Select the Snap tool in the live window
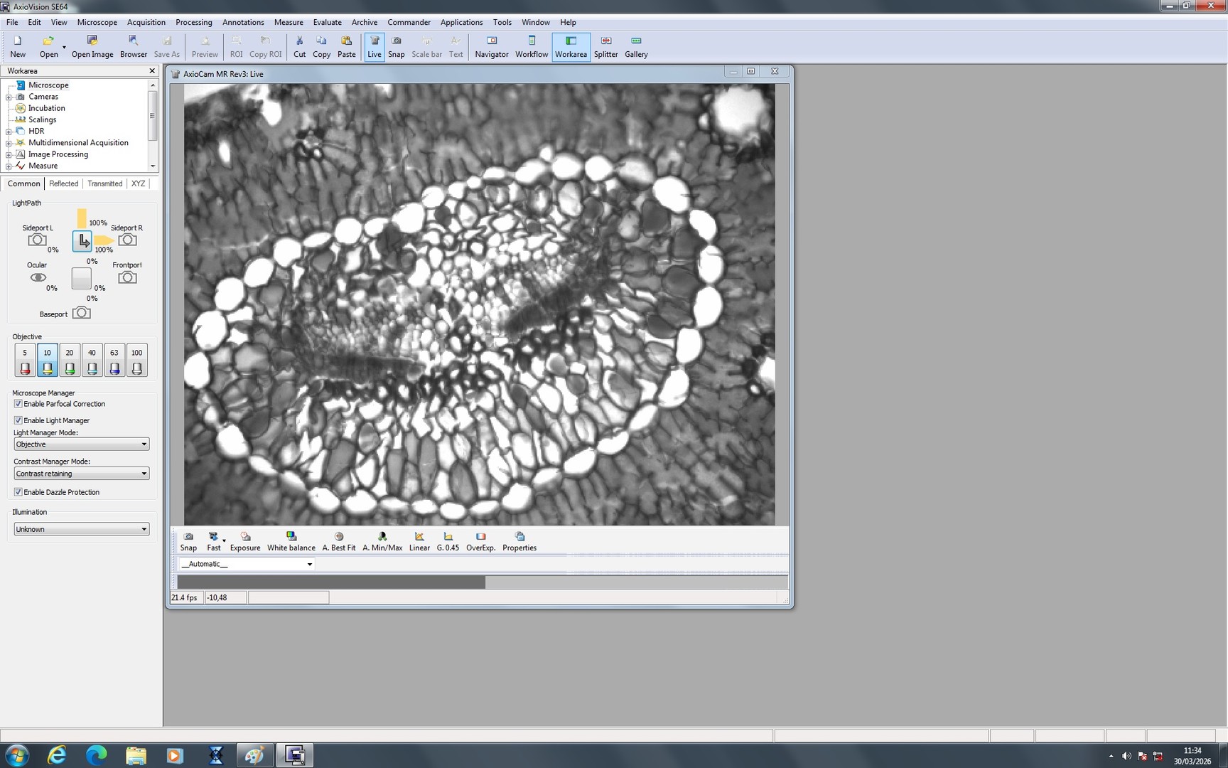1228x768 pixels. (188, 540)
